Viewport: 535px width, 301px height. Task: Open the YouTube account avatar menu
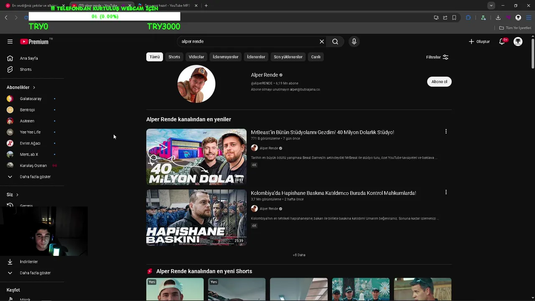tap(518, 41)
